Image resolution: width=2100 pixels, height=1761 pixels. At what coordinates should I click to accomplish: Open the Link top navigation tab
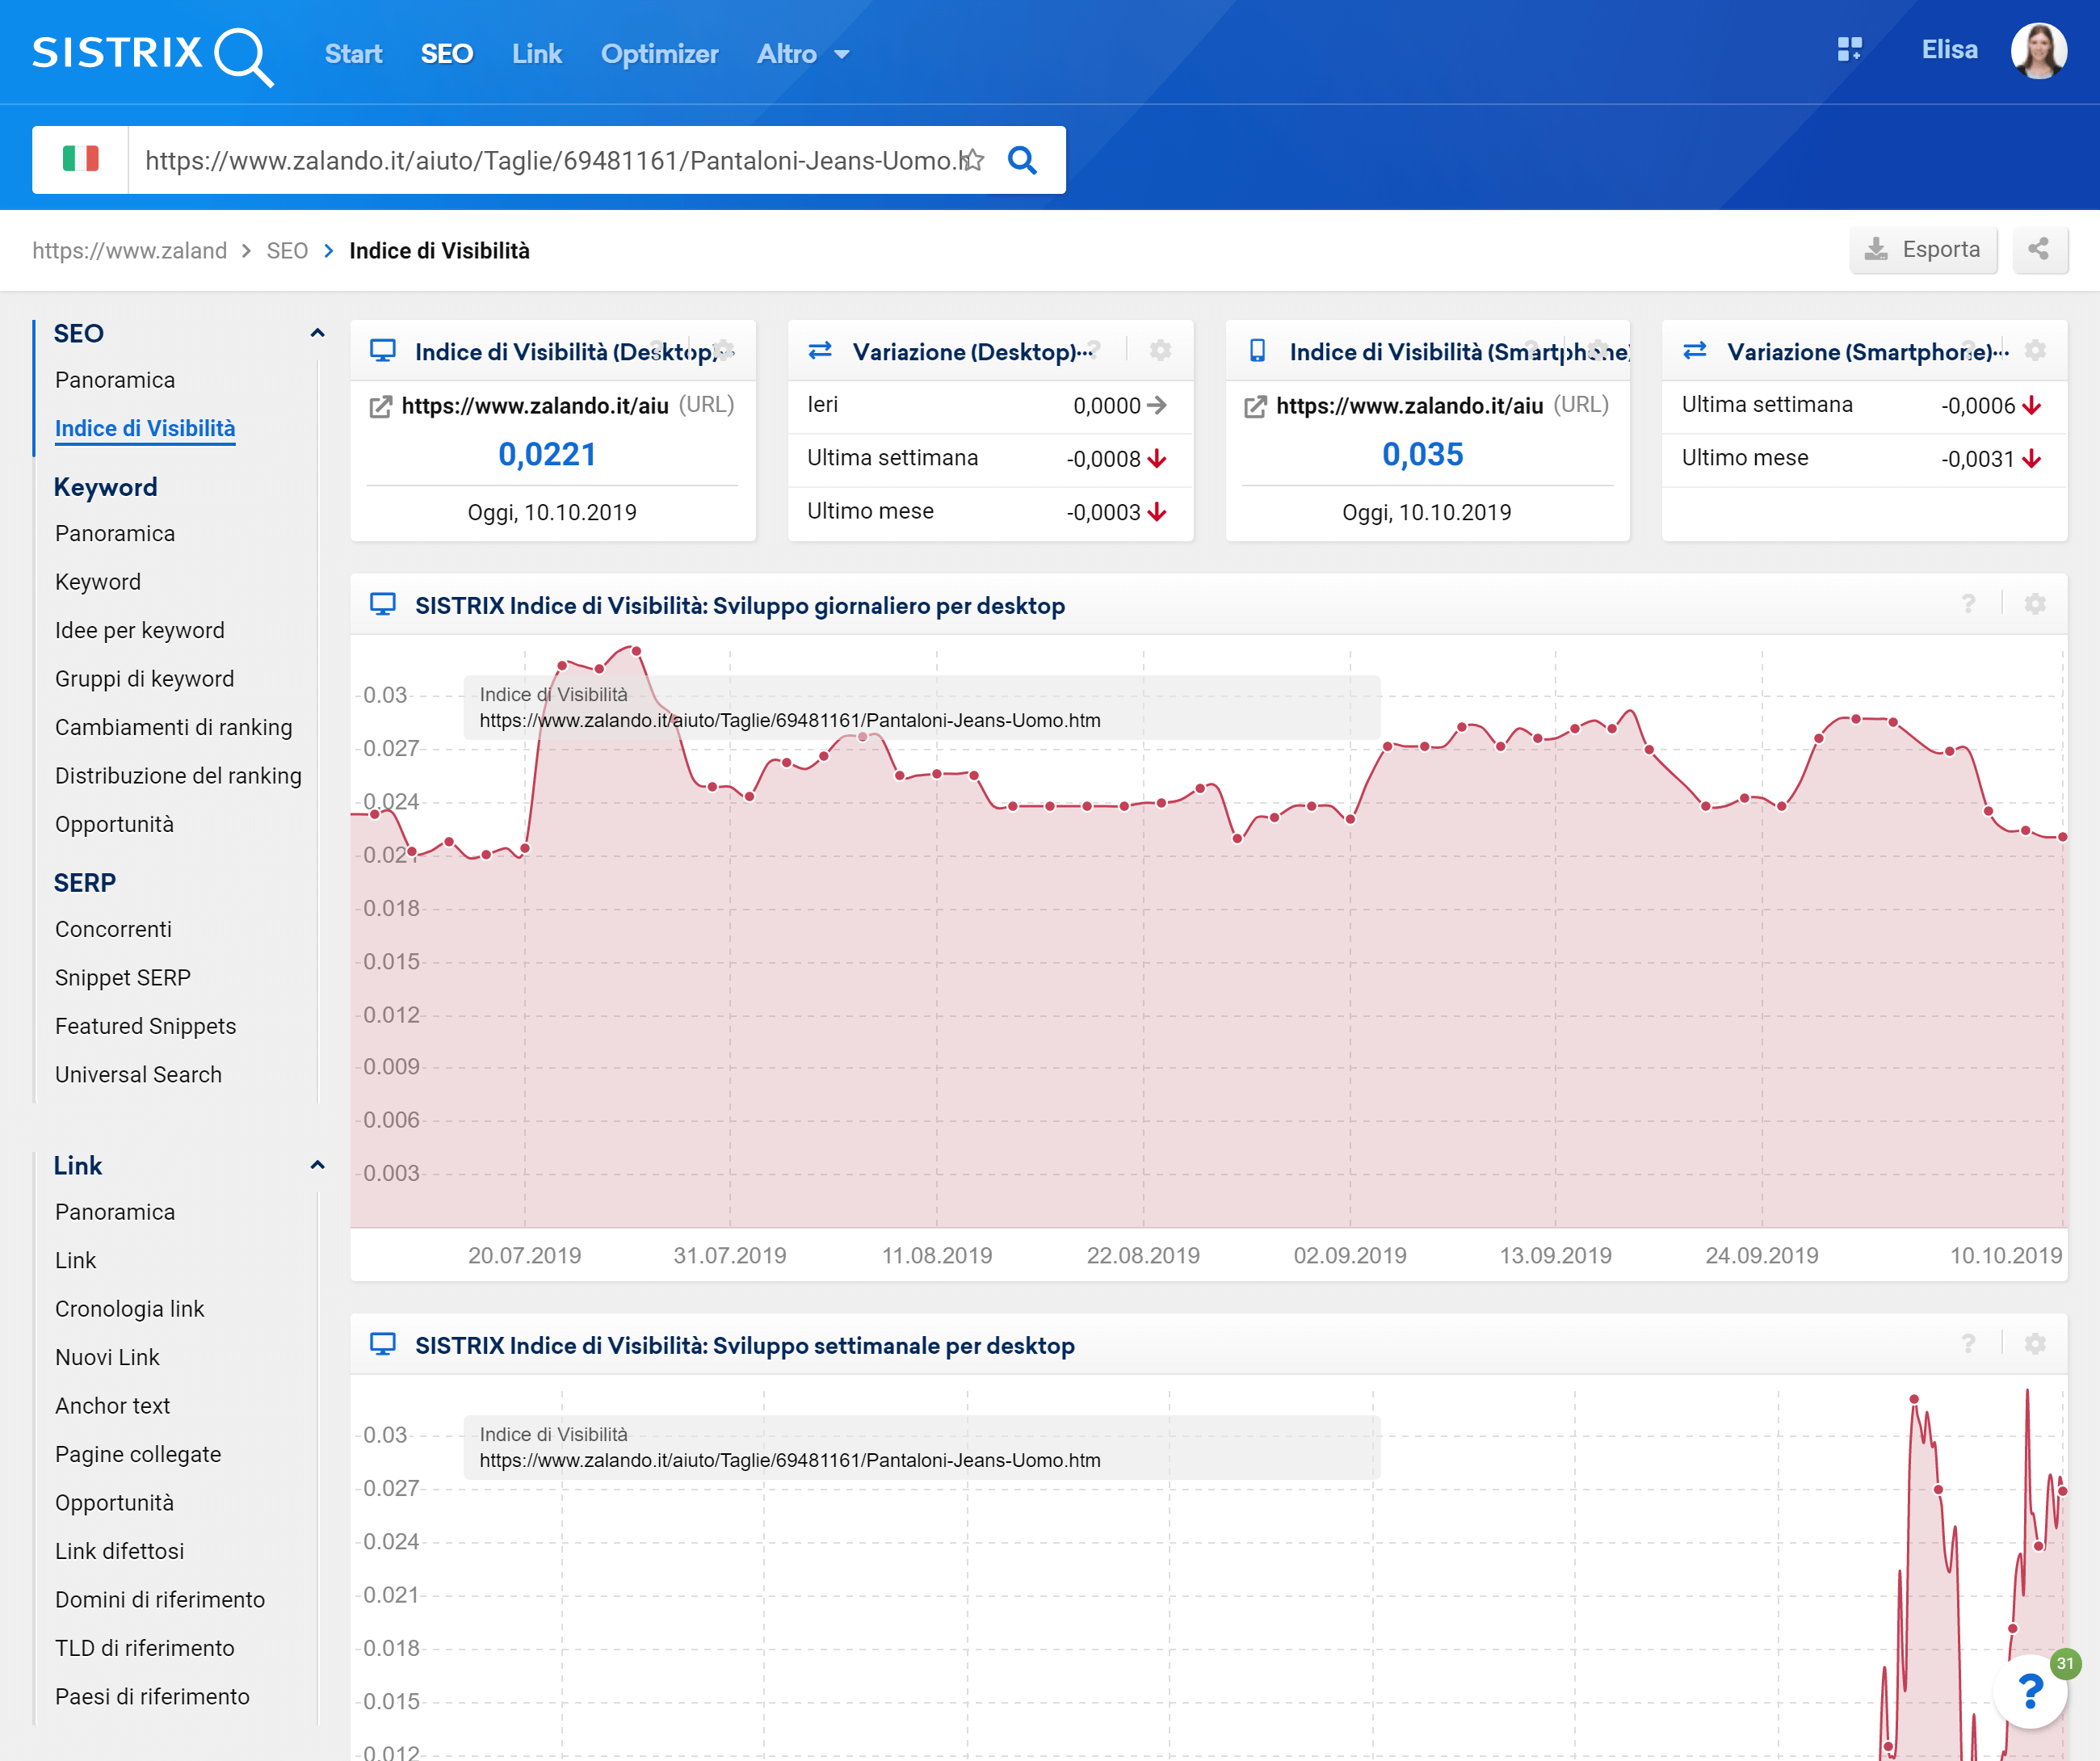click(536, 54)
